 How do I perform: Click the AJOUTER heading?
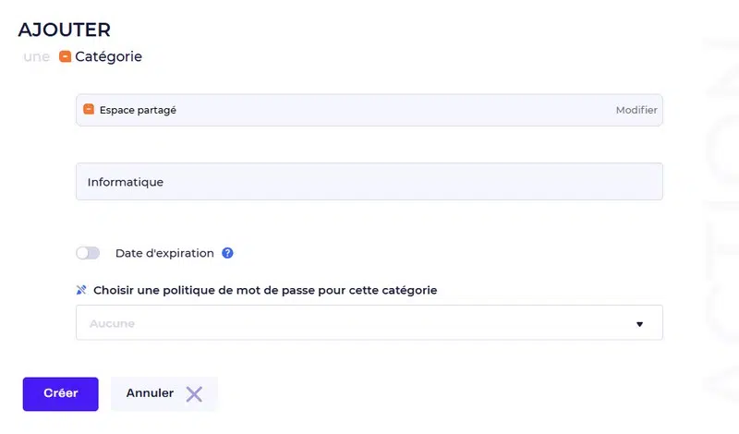64,30
